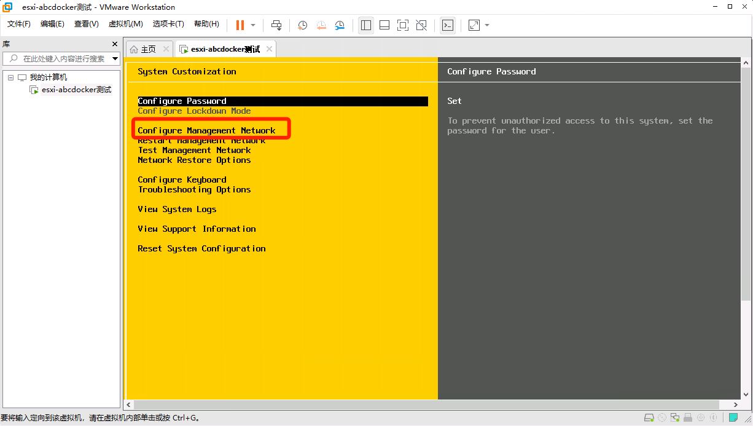753x426 pixels.
Task: Revert the VM to its previous snapshot
Action: pyautogui.click(x=321, y=25)
